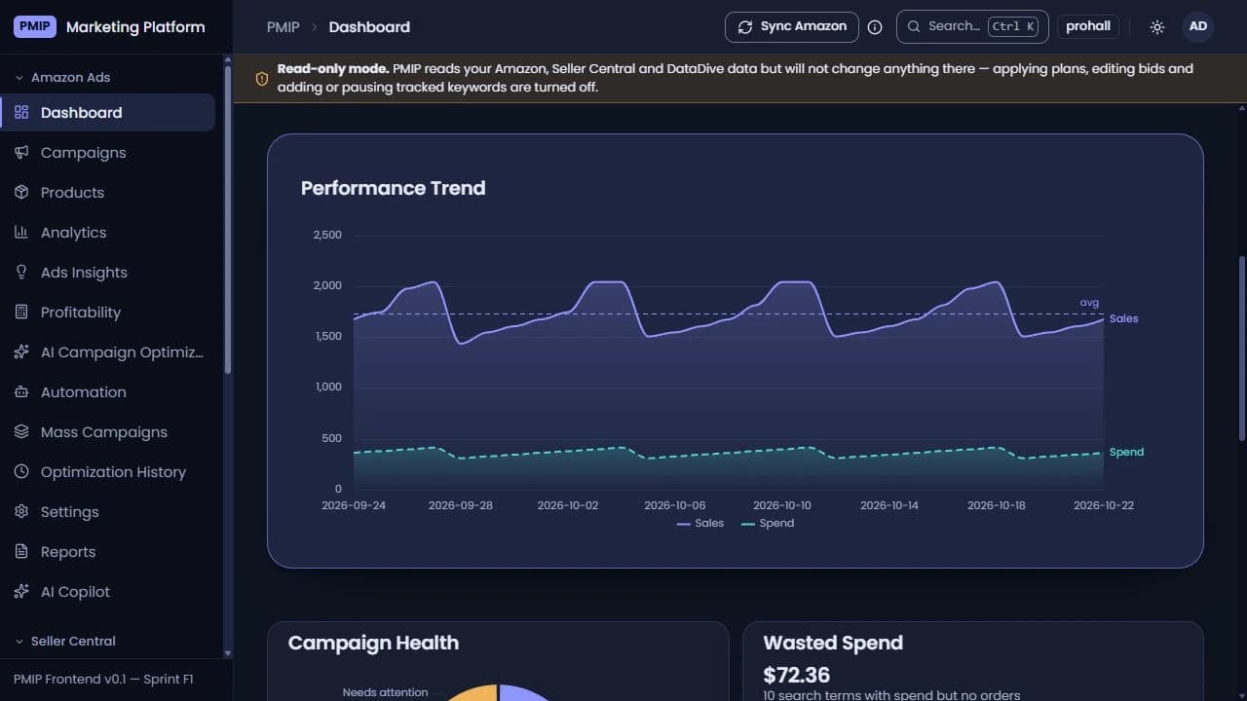1247x701 pixels.
Task: Click the PMIP breadcrumb link
Action: coord(283,27)
